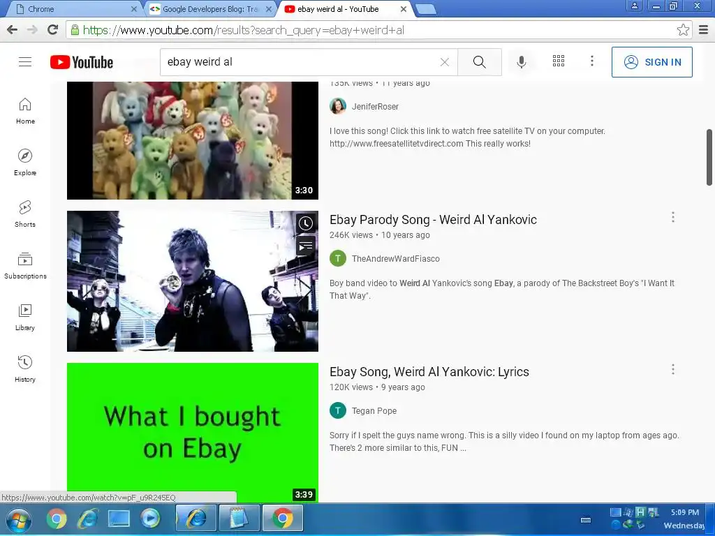Open Ebay Song, Weird Al Yankovic: Lyrics title
This screenshot has height=536, width=715.
(x=429, y=372)
